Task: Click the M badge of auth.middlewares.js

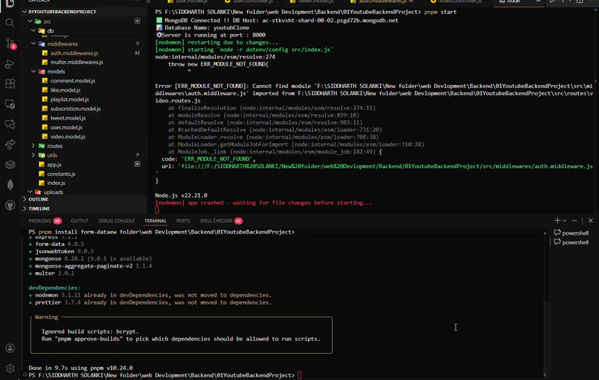Action: [137, 53]
